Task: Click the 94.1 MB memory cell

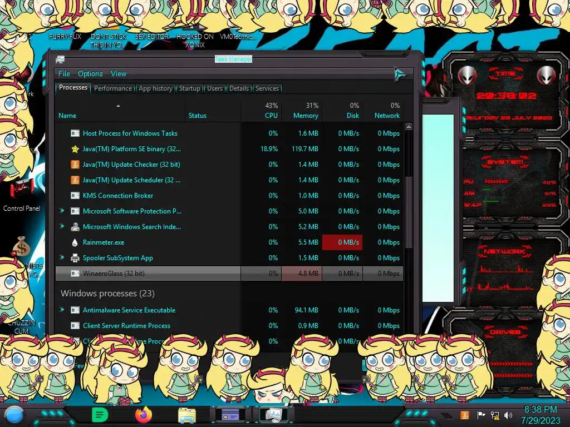Action: (306, 310)
